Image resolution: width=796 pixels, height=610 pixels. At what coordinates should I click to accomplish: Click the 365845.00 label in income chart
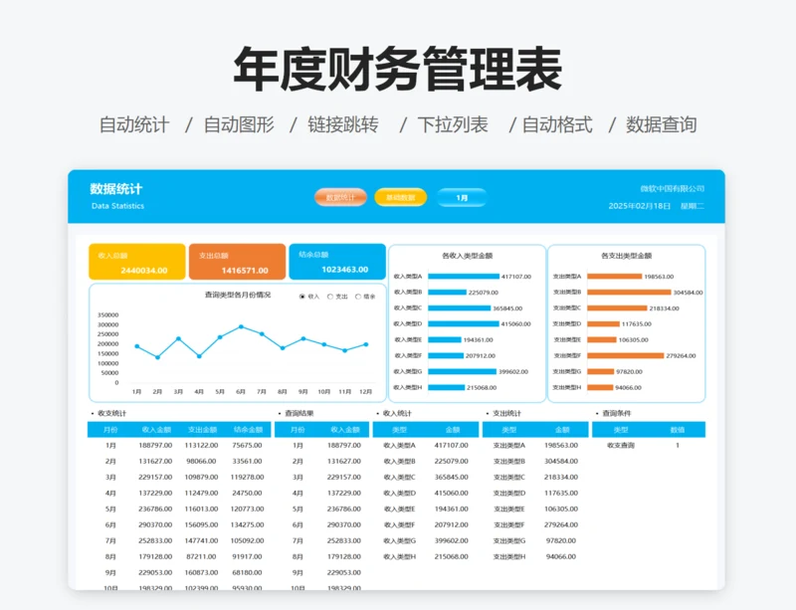pyautogui.click(x=507, y=308)
